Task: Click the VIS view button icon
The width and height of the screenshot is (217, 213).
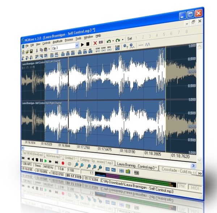Action: pyautogui.click(x=107, y=169)
